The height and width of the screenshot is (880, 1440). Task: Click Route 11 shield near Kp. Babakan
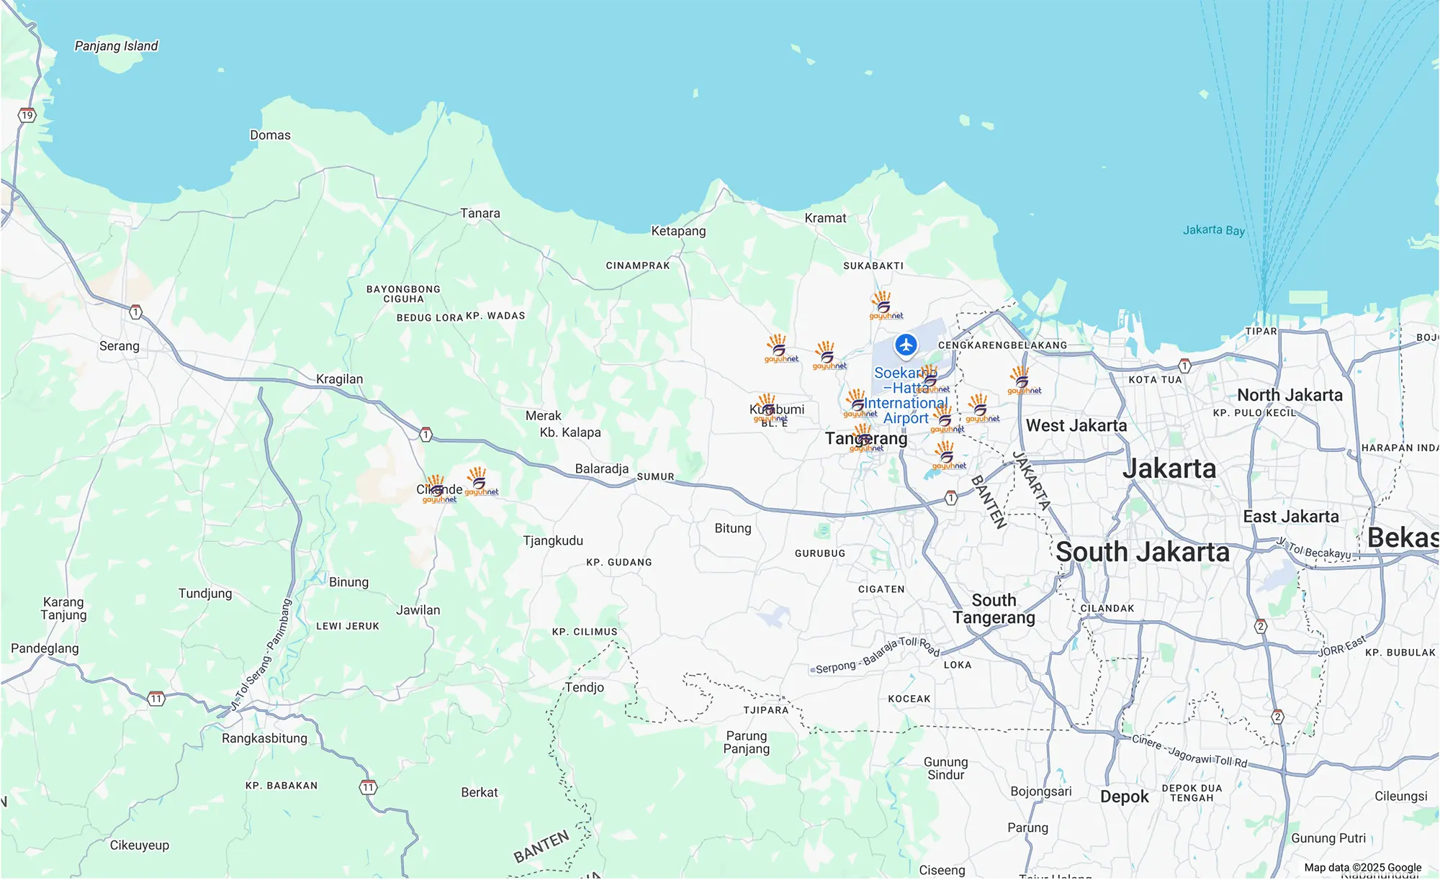[x=368, y=787]
